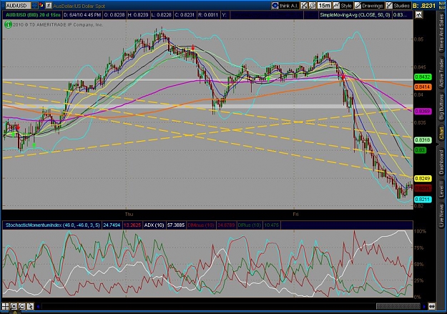The width and height of the screenshot is (447, 314).
Task: Open chart settings wrench icon
Action: point(312,6)
